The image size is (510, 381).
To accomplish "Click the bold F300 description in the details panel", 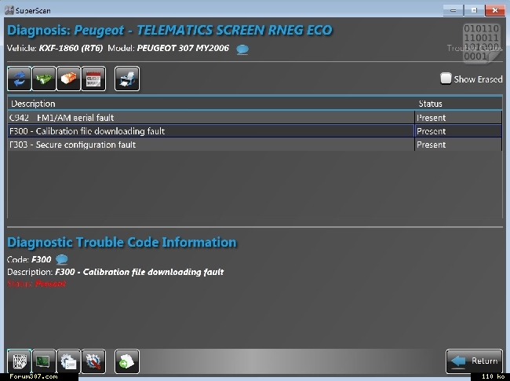I will tap(139, 272).
